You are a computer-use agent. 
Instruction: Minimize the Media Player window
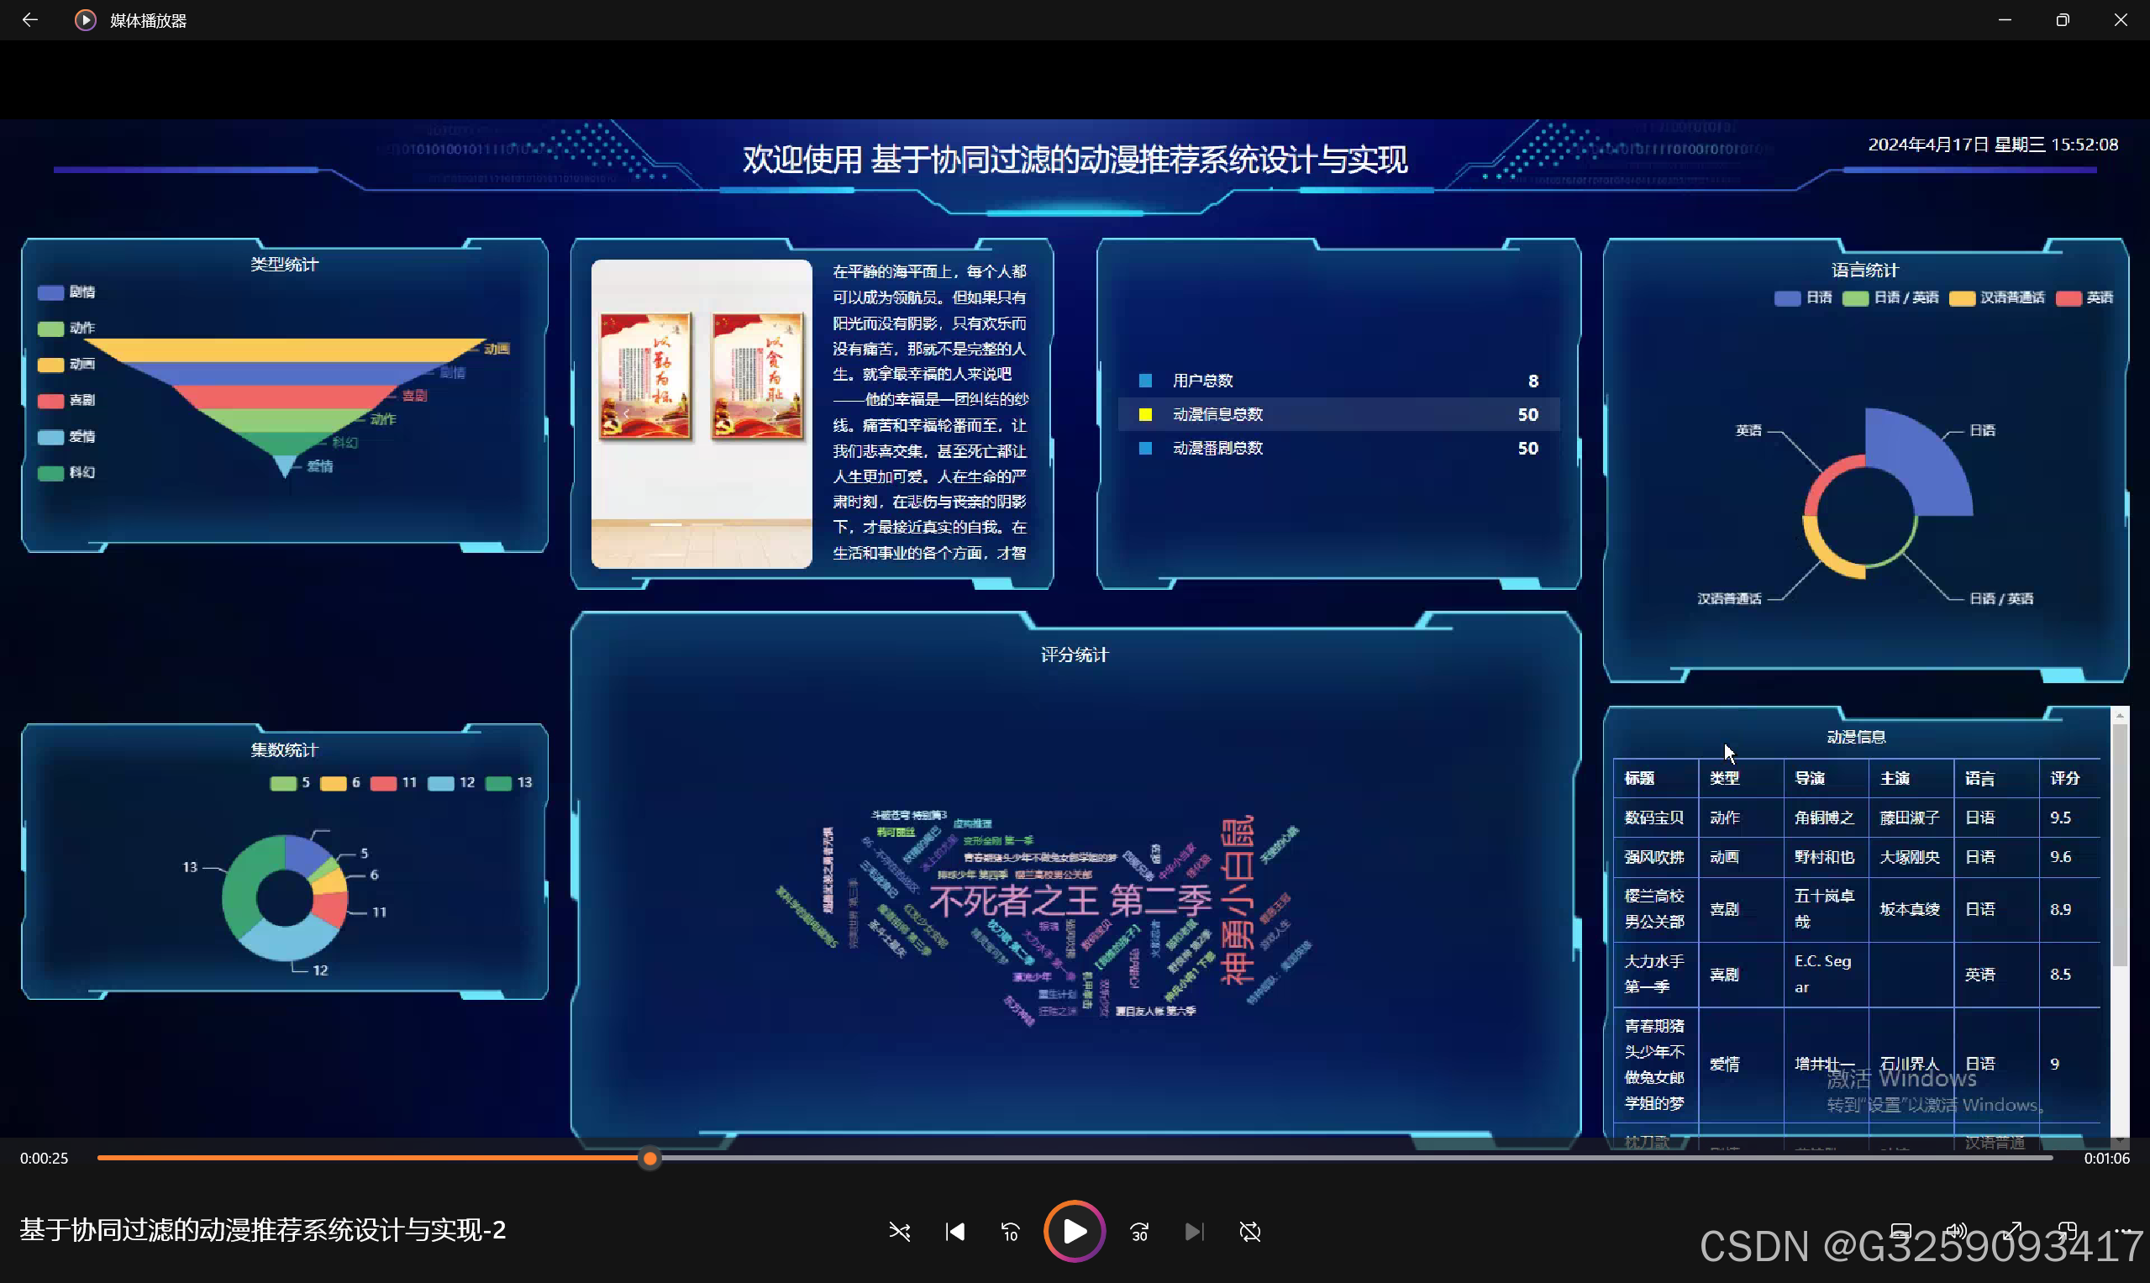click(x=2005, y=20)
